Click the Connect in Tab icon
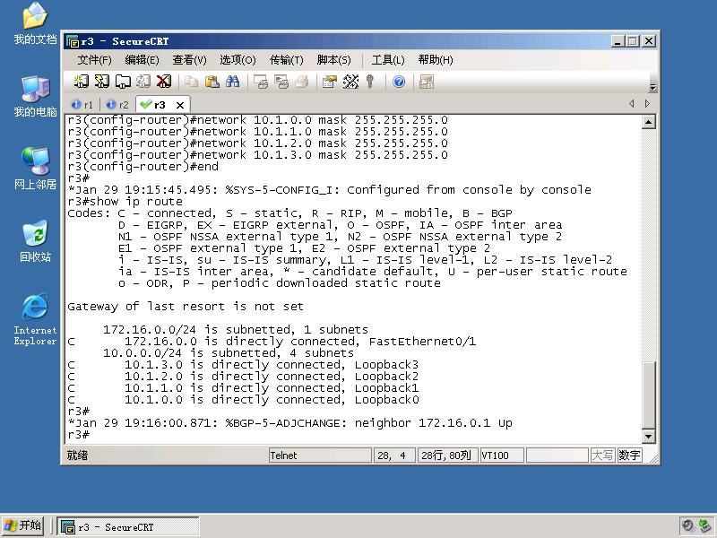 (123, 82)
